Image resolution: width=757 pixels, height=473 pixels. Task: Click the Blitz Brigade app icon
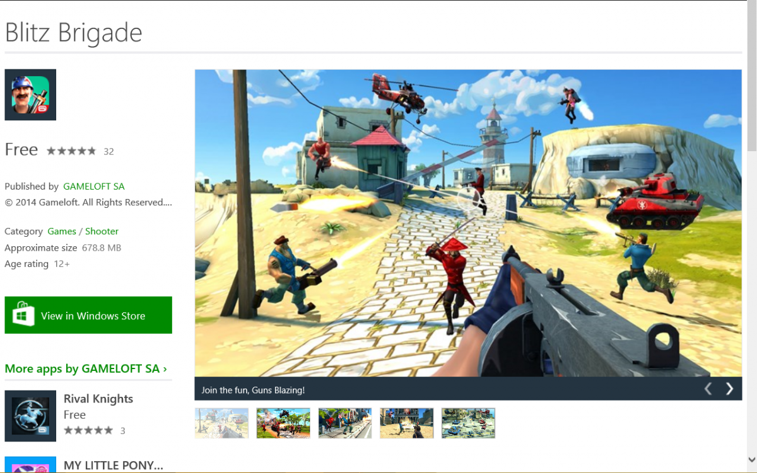(30, 94)
